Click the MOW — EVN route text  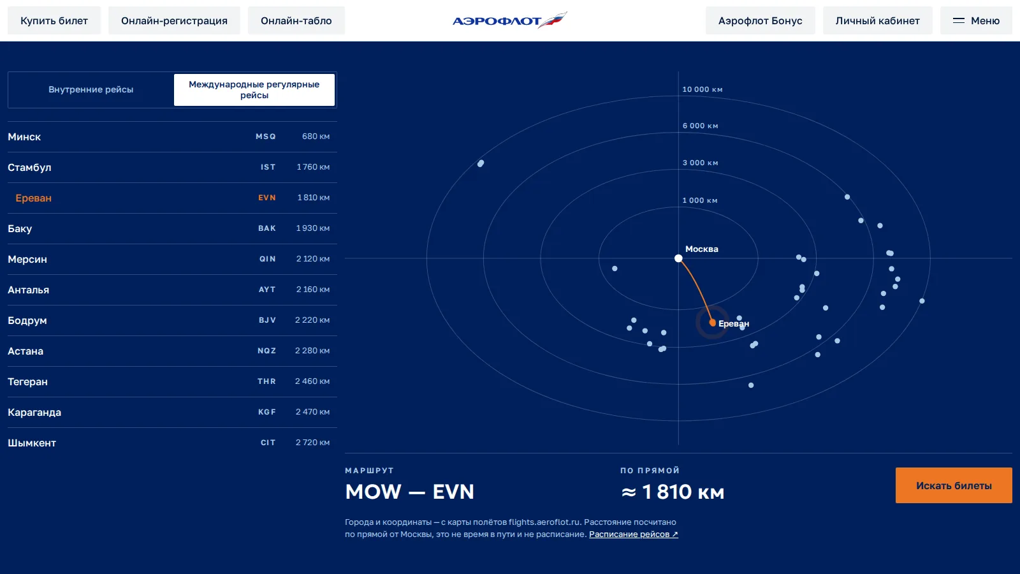(410, 492)
